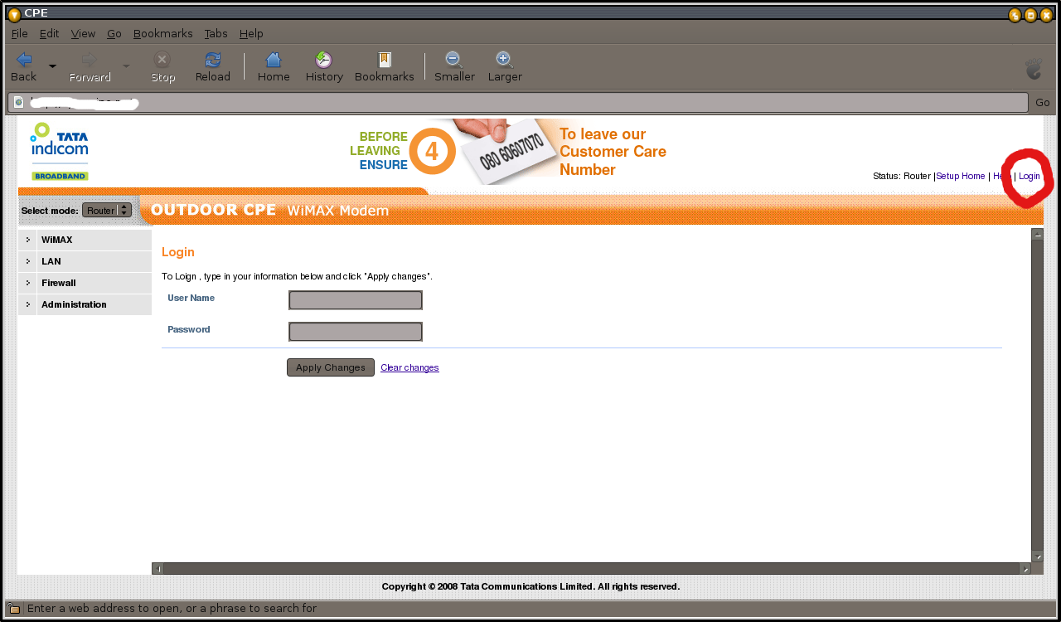Open the Forward history dropdown arrow
1061x622 pixels.
click(127, 66)
